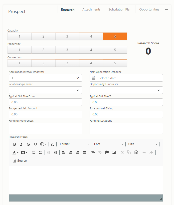
Task: Center align the text
Action: pyautogui.click(x=71, y=152)
